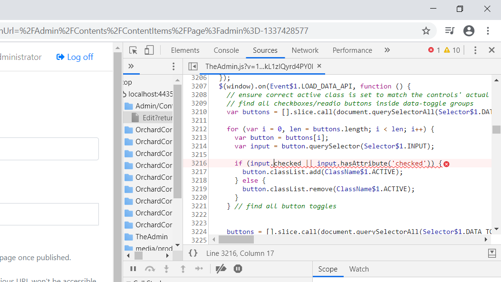Expand the hidden DevTools tabs chevron
This screenshot has height=282, width=501.
click(387, 49)
